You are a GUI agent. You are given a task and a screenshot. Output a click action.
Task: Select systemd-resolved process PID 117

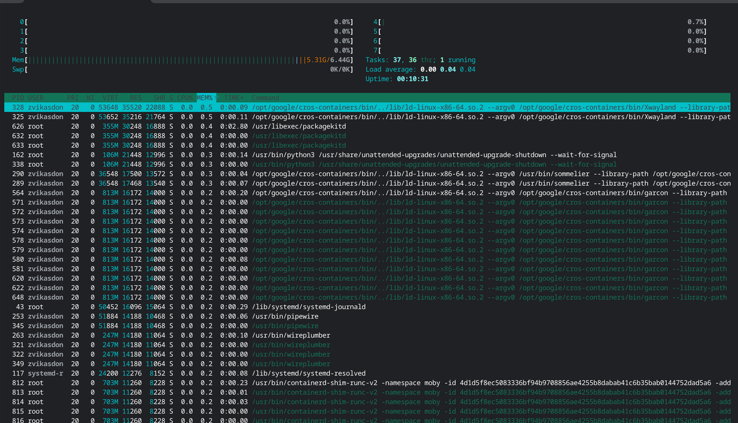click(x=367, y=373)
